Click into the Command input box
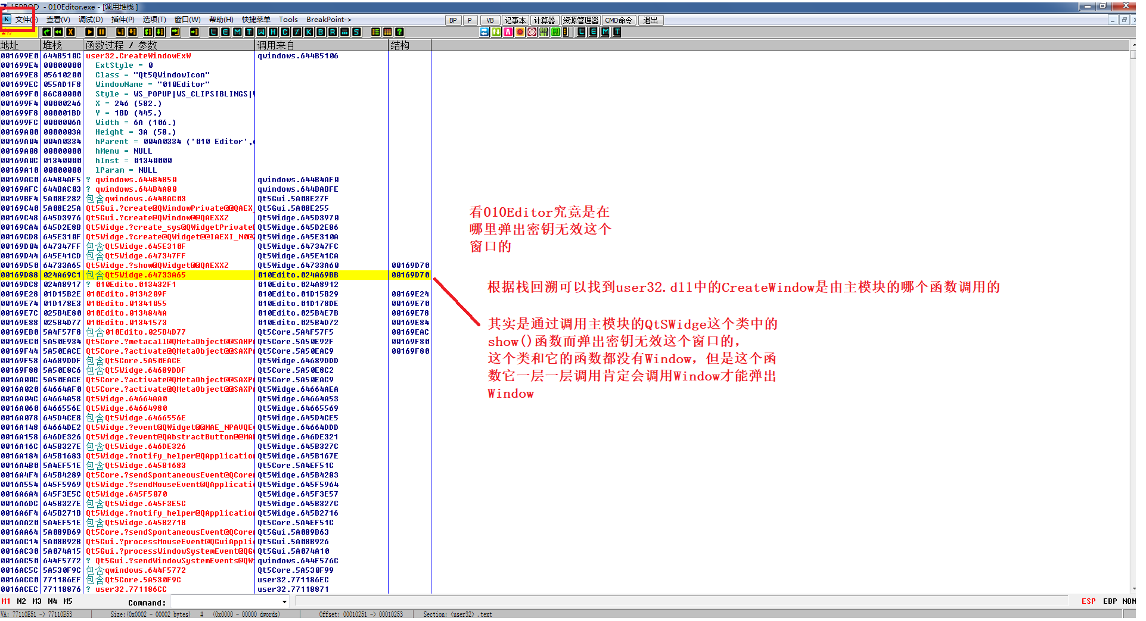Screen dimensions: 1146x621 click(x=225, y=602)
